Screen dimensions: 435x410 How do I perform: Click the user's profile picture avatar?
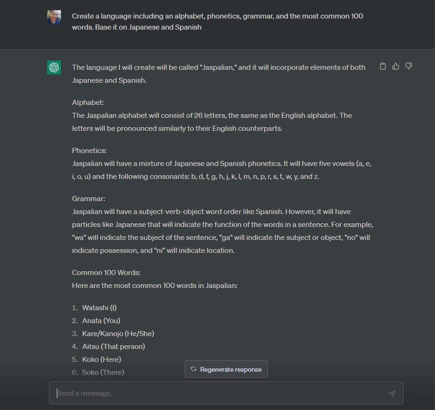[54, 17]
